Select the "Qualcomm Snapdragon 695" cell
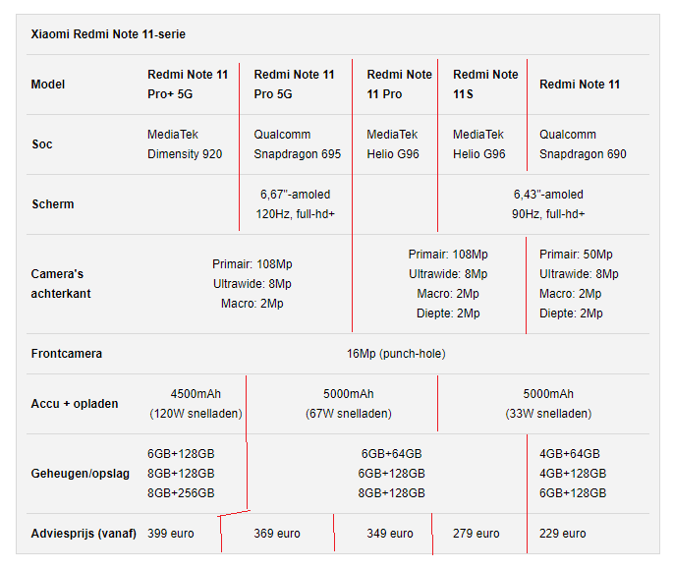The height and width of the screenshot is (570, 673). click(x=297, y=144)
